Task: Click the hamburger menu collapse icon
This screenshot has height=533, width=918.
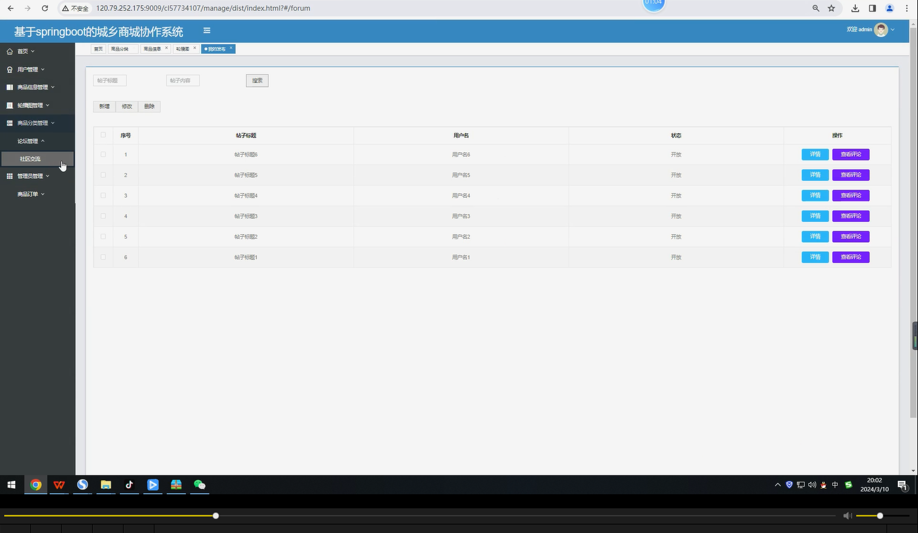Action: click(x=206, y=30)
